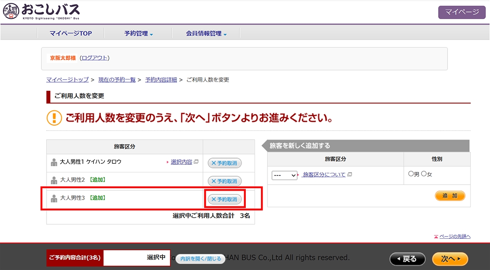Select the 男 radio button
Image resolution: width=490 pixels, height=270 pixels.
pyautogui.click(x=411, y=174)
